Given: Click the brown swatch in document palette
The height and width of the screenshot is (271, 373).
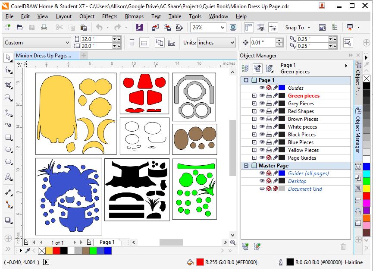Looking at the screenshot, I should 86,251.
